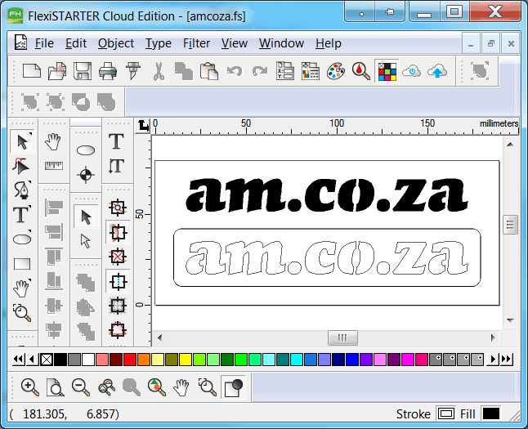This screenshot has width=528, height=429.
Task: Open the Help menu
Action: coord(329,43)
